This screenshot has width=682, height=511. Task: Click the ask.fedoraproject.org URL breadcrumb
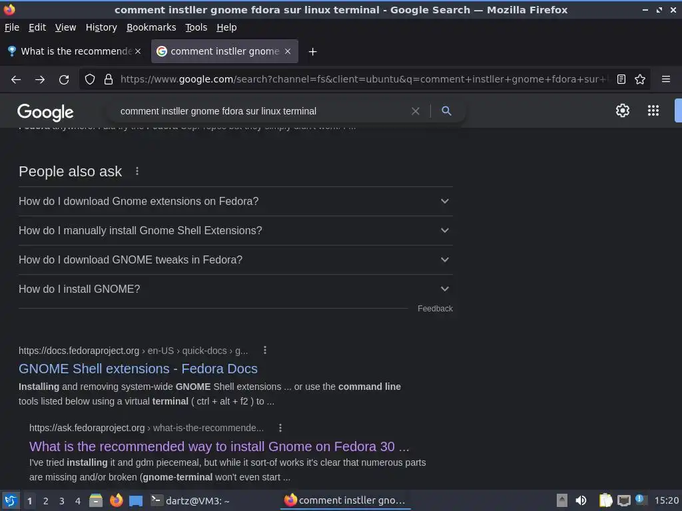(x=146, y=428)
